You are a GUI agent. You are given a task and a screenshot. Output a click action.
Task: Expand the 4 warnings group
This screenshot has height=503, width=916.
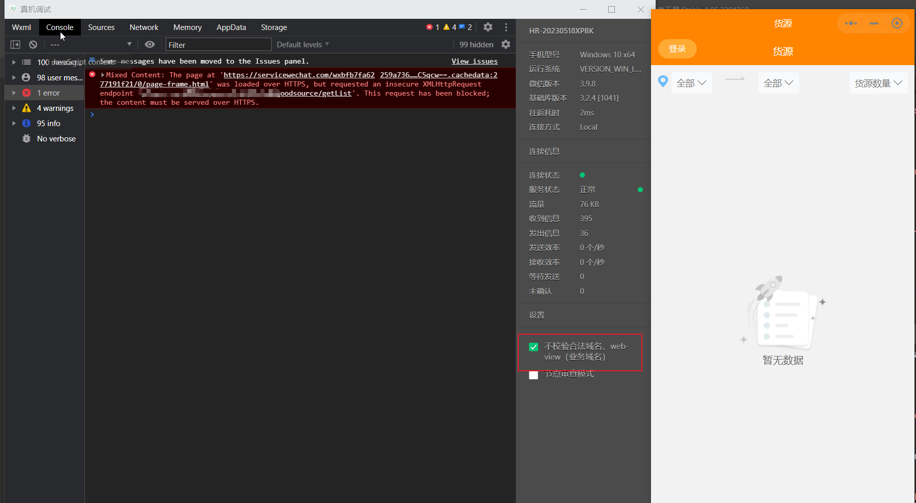point(14,108)
